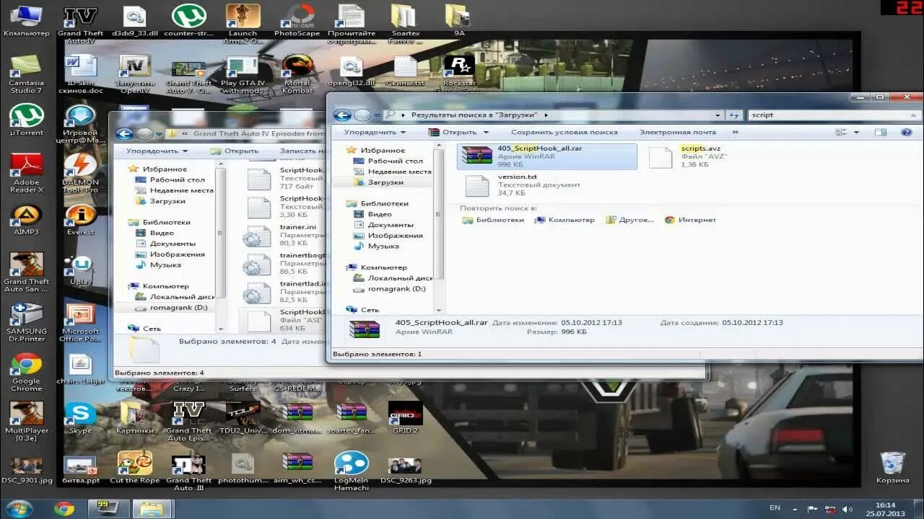This screenshot has width=924, height=519.
Task: Select romagrank (D:) in GTA IV window
Action: (x=171, y=307)
